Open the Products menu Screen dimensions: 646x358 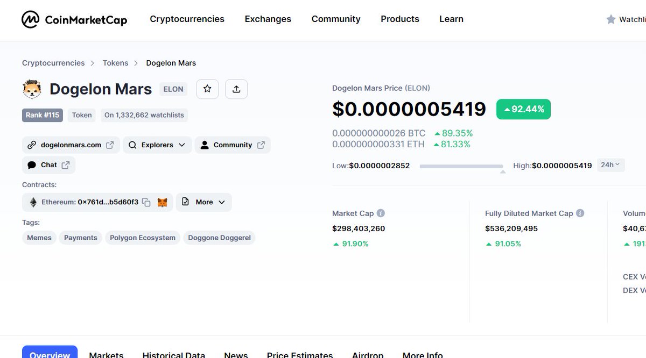pyautogui.click(x=399, y=19)
